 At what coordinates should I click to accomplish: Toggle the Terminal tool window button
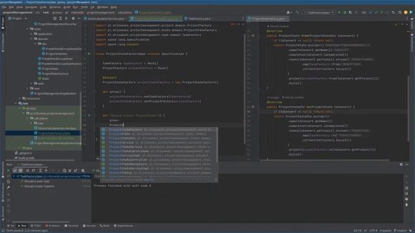click(71, 226)
